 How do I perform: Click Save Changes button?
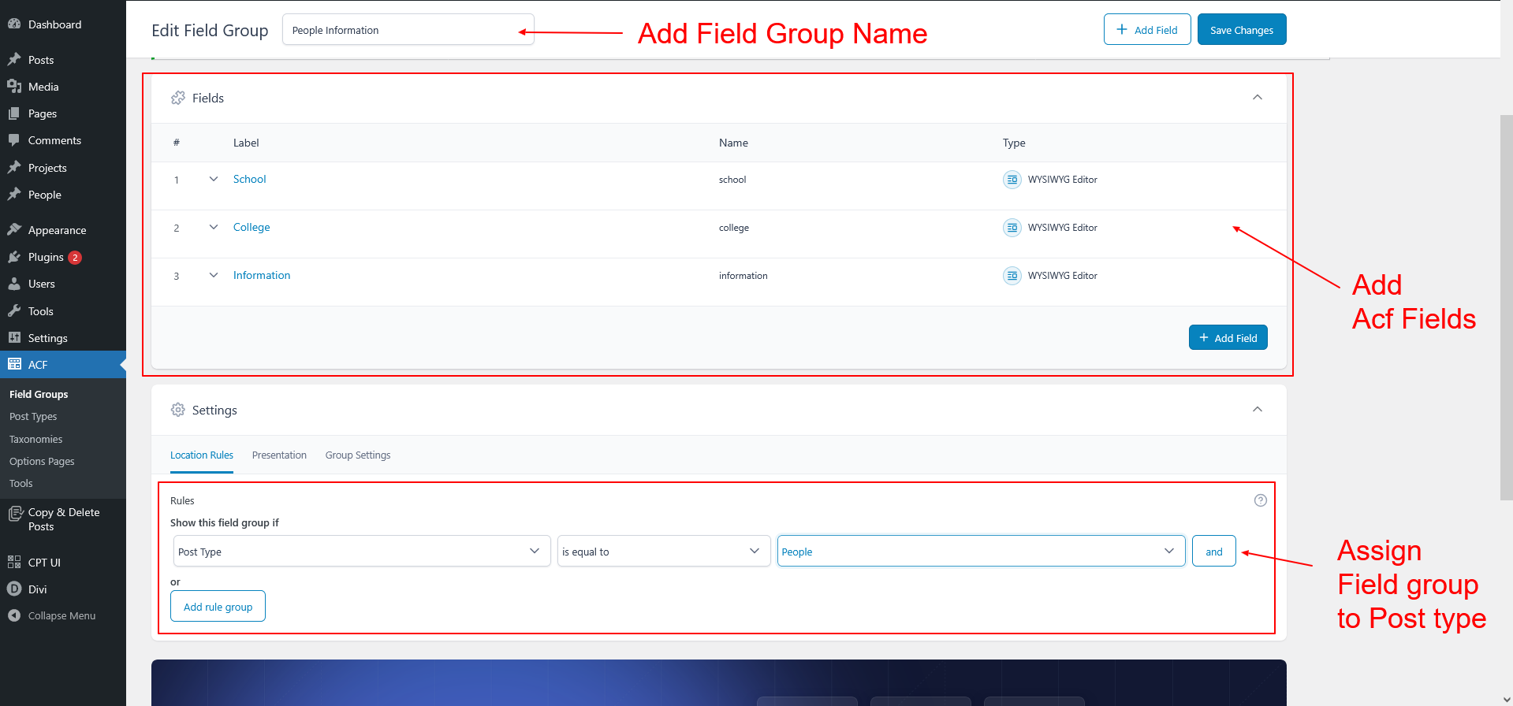coord(1242,29)
